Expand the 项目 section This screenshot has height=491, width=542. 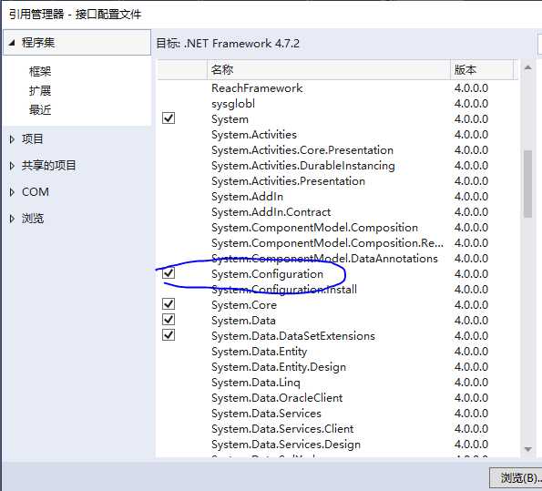coord(12,139)
